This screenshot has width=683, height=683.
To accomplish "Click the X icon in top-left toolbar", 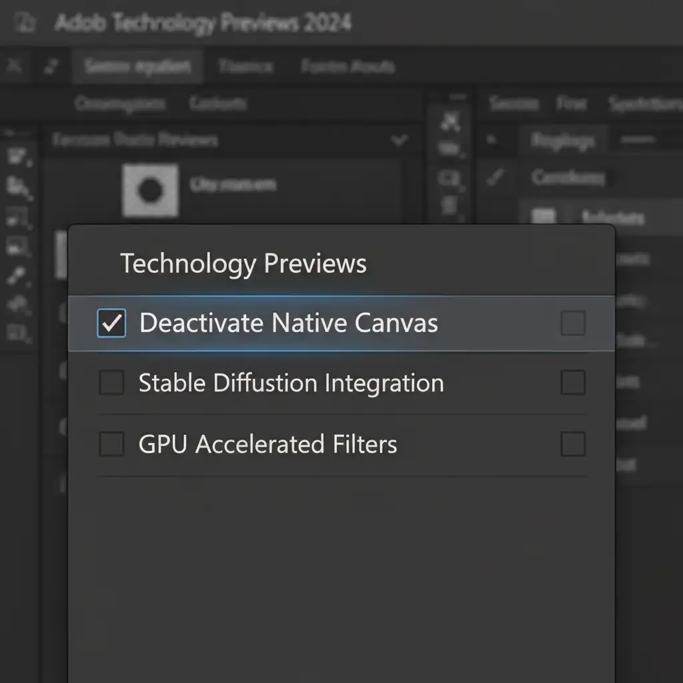I will (x=15, y=65).
